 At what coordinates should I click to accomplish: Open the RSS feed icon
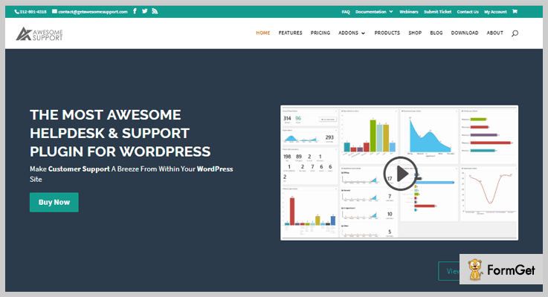tap(155, 11)
